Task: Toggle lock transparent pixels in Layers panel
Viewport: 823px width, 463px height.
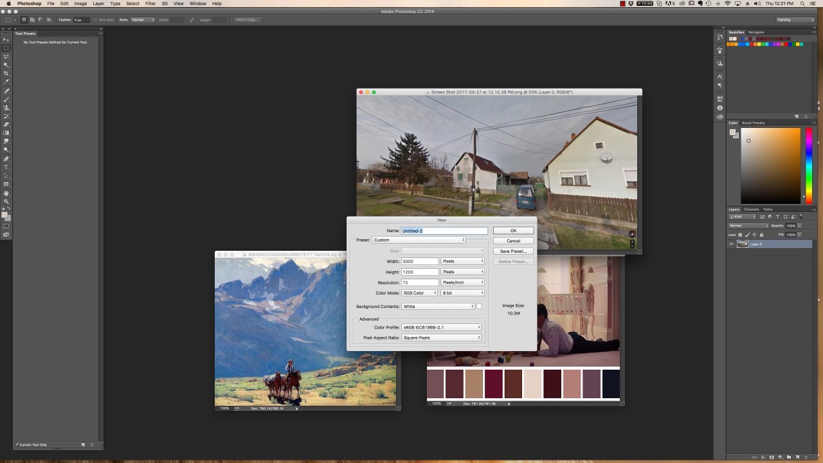Action: coord(740,235)
